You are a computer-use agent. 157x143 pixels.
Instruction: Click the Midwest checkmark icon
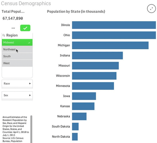click(29, 43)
